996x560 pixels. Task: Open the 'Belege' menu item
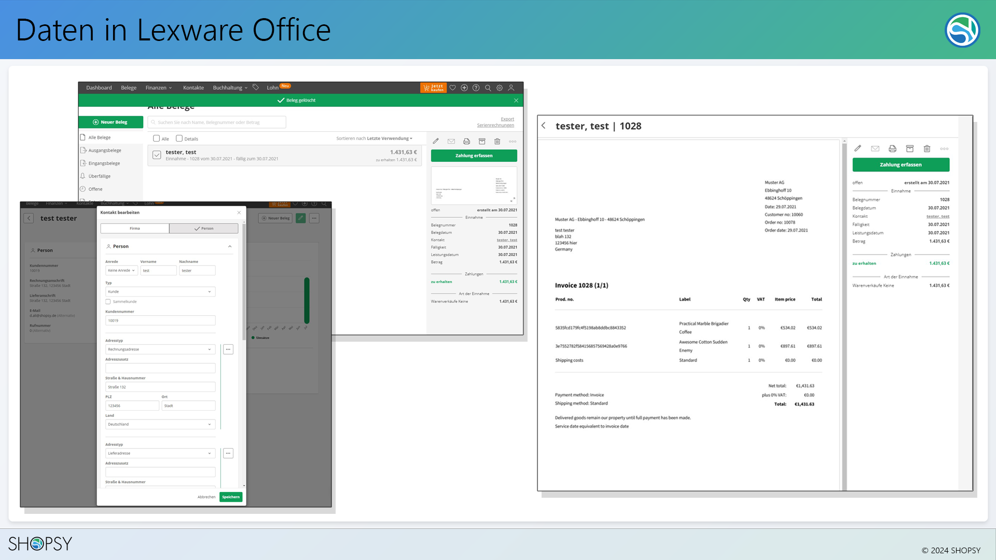[x=129, y=88]
